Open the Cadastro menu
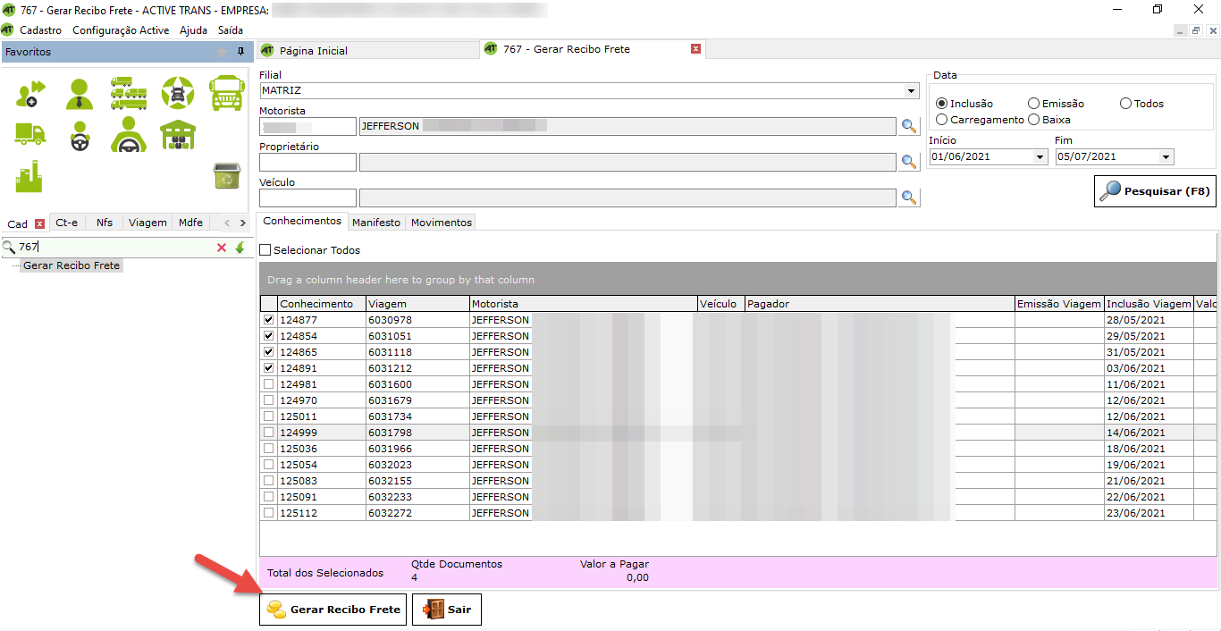Viewport: 1221px width, 631px height. point(40,30)
